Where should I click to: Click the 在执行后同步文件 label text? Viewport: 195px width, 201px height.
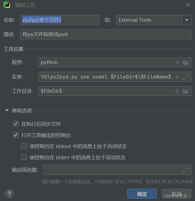[x=41, y=124]
